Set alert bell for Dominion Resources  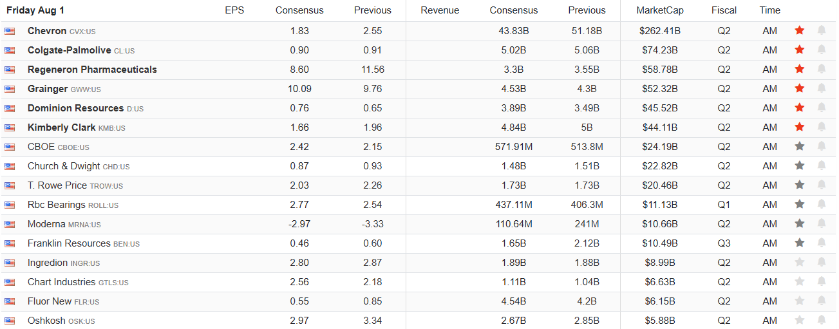pos(822,108)
